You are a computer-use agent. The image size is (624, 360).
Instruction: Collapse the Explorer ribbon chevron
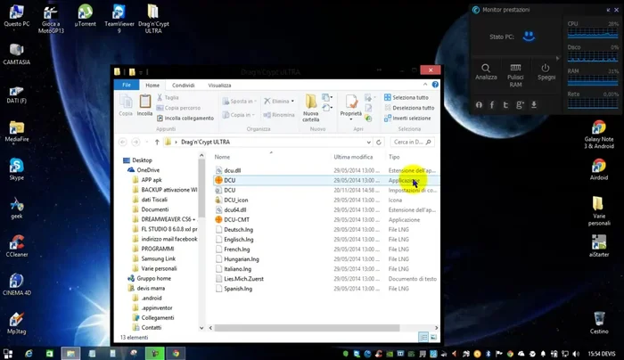pyautogui.click(x=425, y=85)
